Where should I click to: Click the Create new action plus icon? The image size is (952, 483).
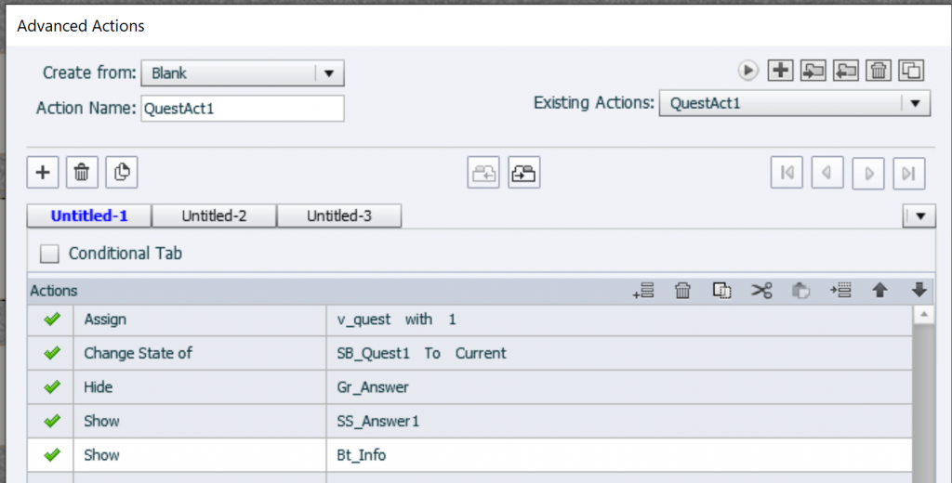pos(781,70)
